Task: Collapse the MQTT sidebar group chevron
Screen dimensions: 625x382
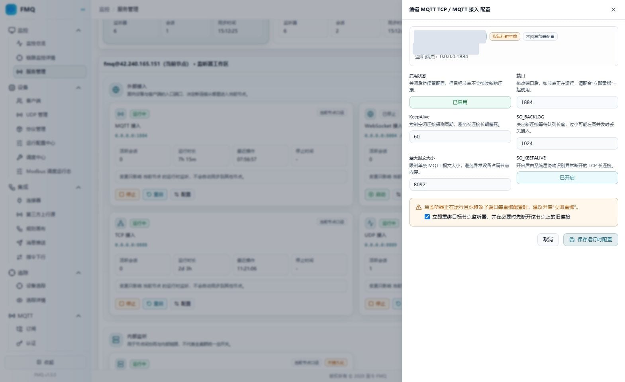Action: click(78, 316)
